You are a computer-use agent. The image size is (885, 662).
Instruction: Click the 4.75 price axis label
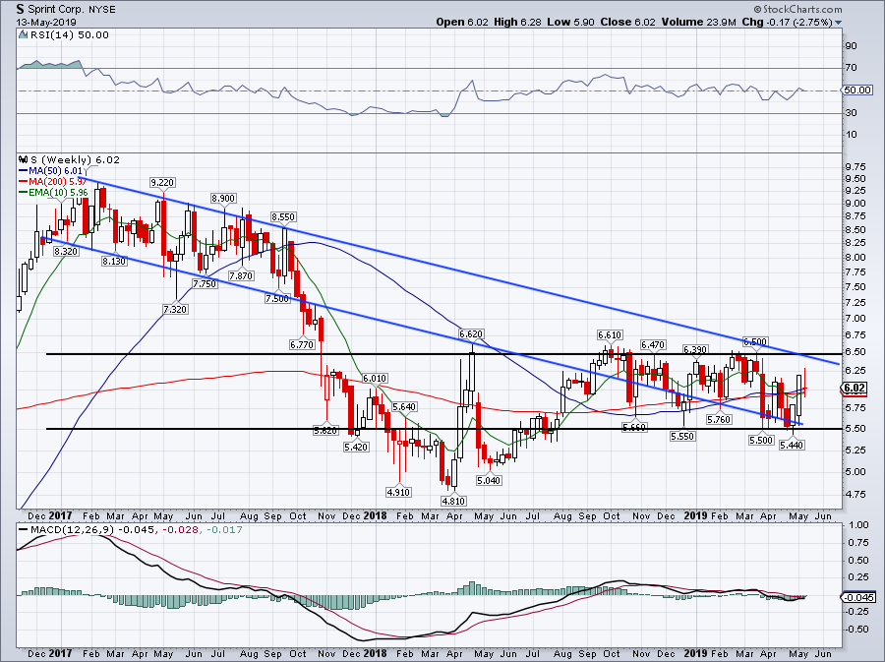click(856, 495)
